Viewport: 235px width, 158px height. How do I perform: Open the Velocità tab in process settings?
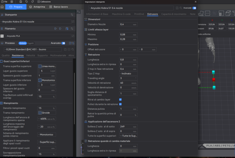30,56
